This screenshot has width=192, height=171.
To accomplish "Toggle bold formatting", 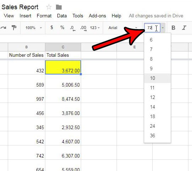I will tap(173, 28).
